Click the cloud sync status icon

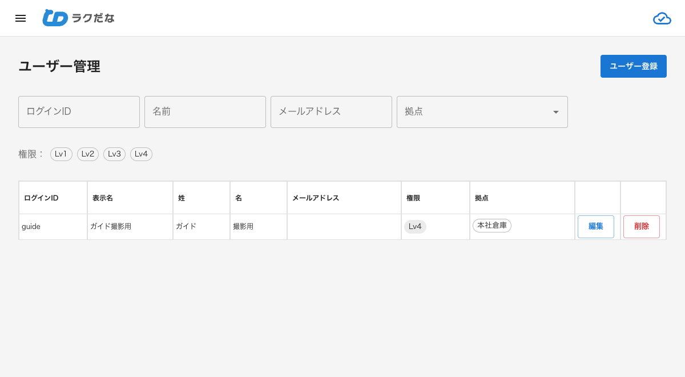pyautogui.click(x=662, y=18)
